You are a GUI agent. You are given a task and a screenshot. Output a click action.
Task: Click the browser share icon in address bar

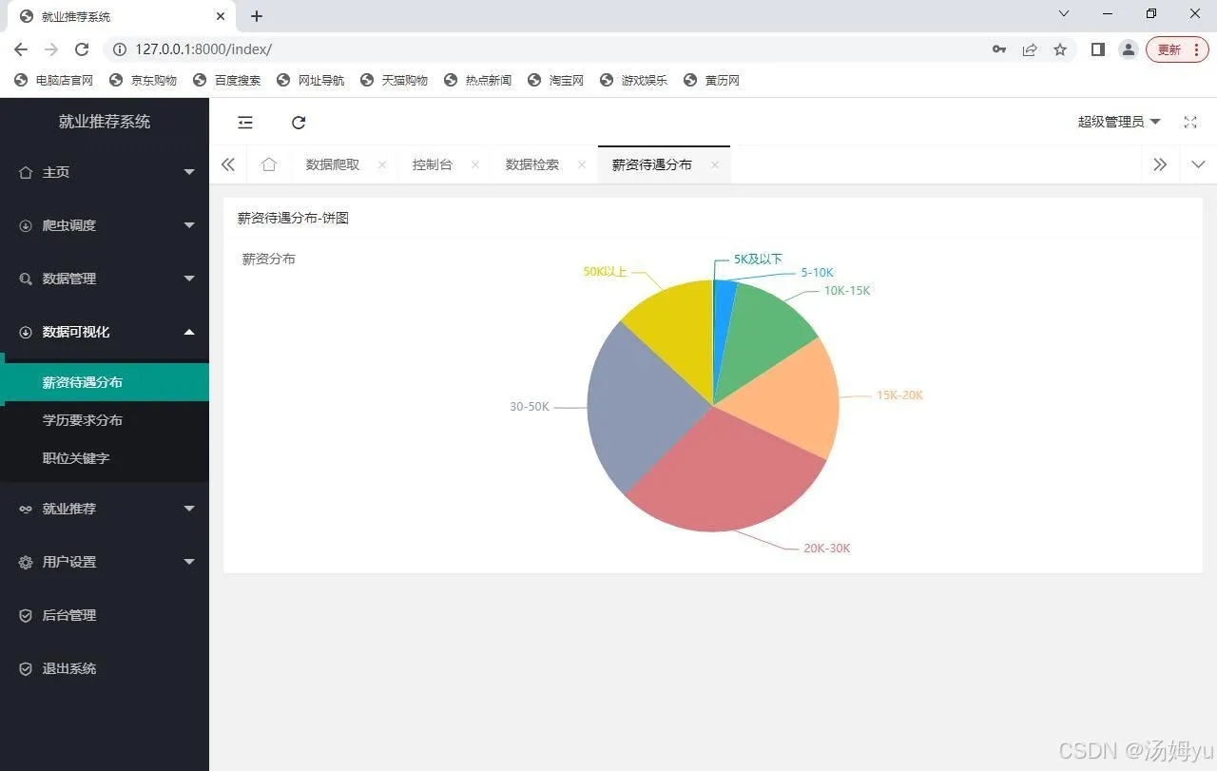[x=1030, y=49]
